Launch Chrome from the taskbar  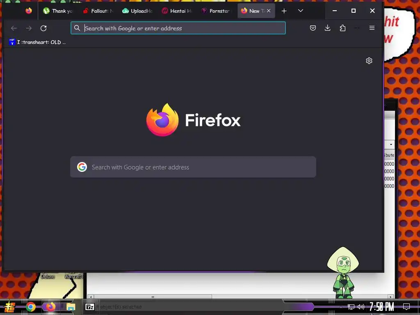point(31,307)
